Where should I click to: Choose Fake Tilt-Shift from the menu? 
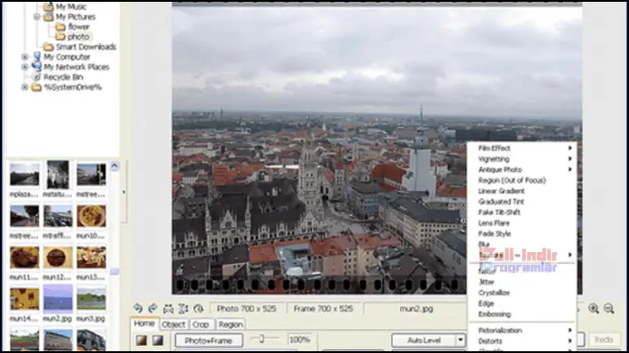pyautogui.click(x=523, y=213)
